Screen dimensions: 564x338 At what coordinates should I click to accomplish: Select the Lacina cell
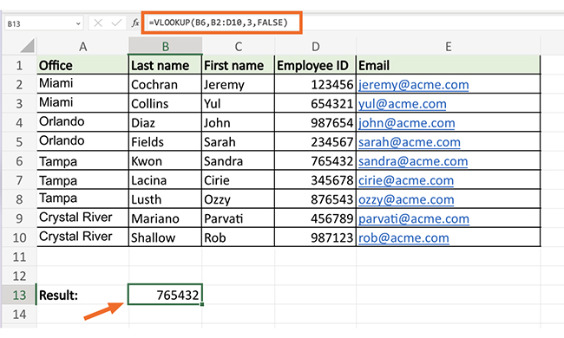166,180
